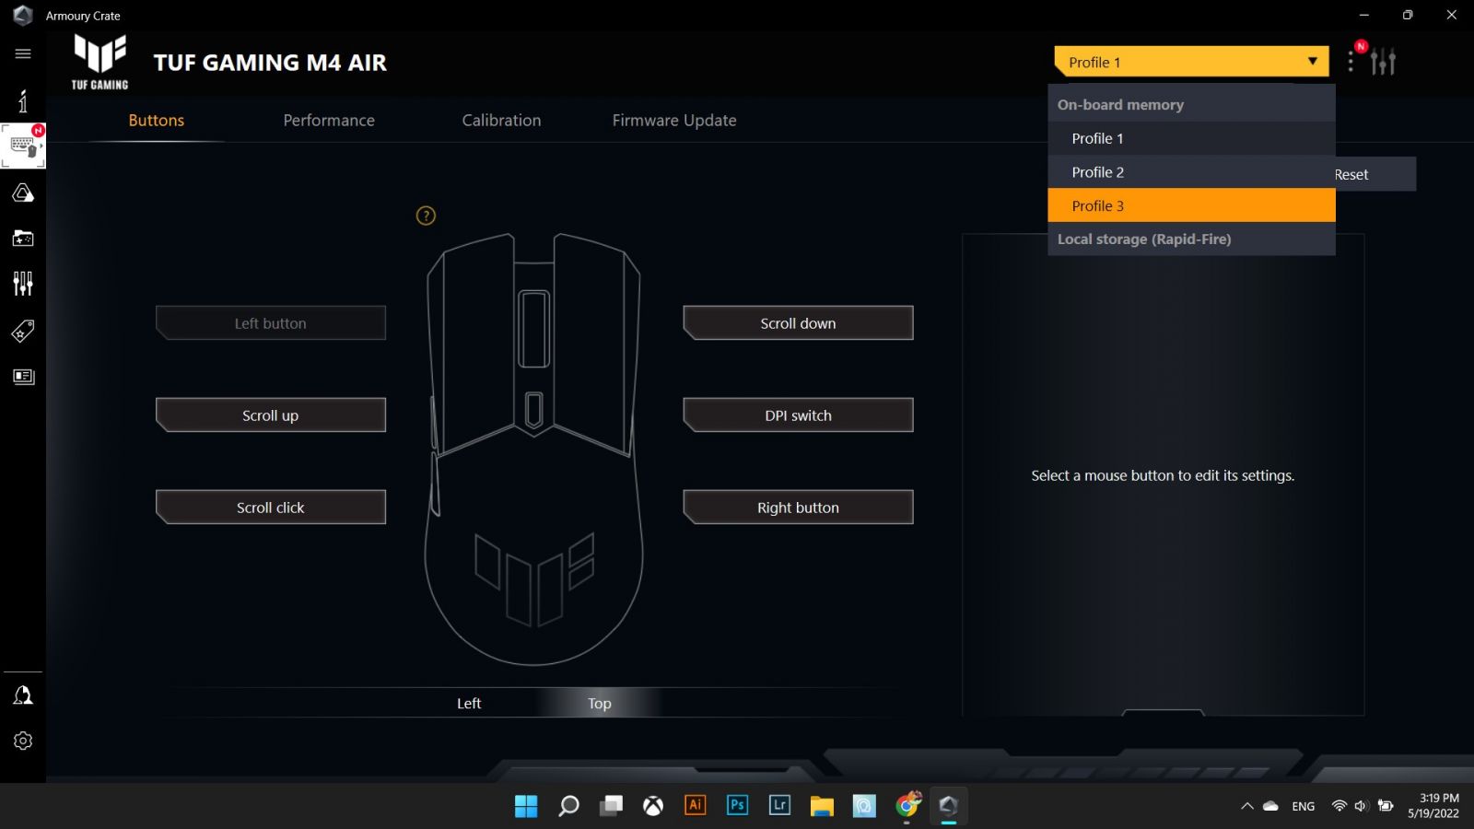Open the Home info sidebar icon

point(23,99)
